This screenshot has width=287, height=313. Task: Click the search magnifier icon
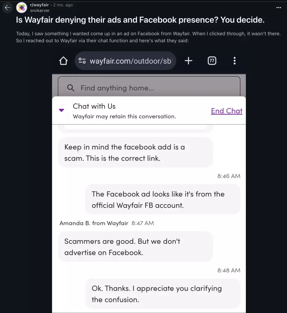pos(71,87)
